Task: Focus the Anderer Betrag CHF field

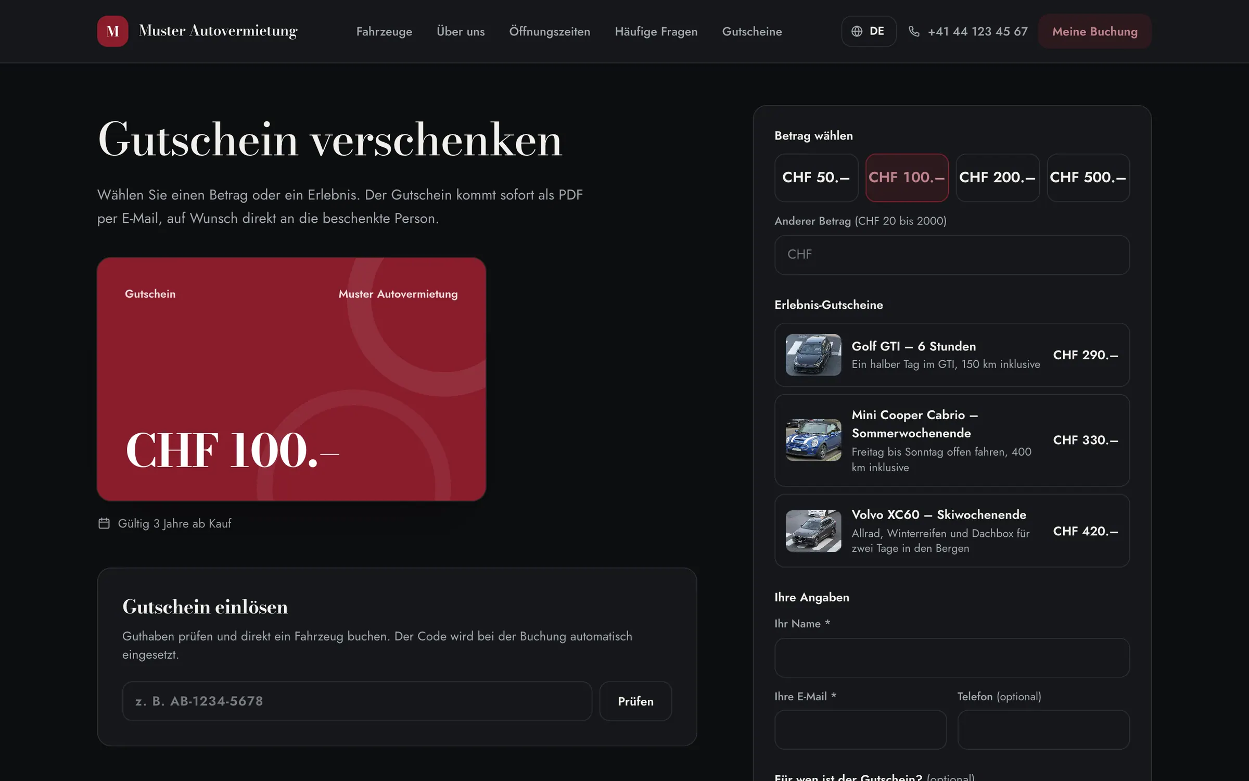Action: click(952, 255)
